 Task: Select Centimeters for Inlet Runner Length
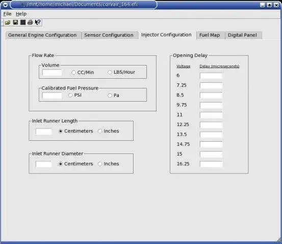(x=75, y=131)
